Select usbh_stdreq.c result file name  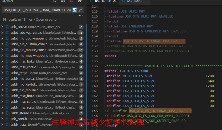click(21, 113)
